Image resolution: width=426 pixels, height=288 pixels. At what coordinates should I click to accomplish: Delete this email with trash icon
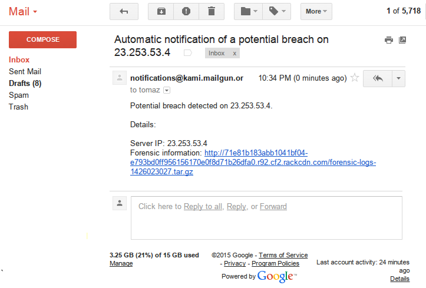pos(211,11)
